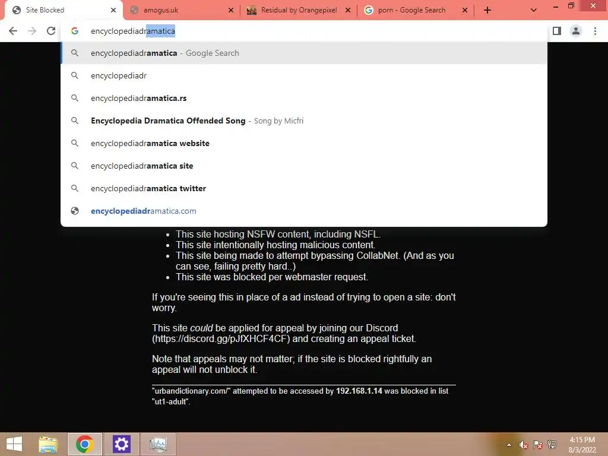Minimize the Chrome window

[556, 7]
